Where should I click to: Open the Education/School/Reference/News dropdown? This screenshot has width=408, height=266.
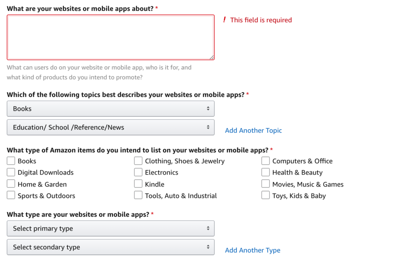click(110, 127)
